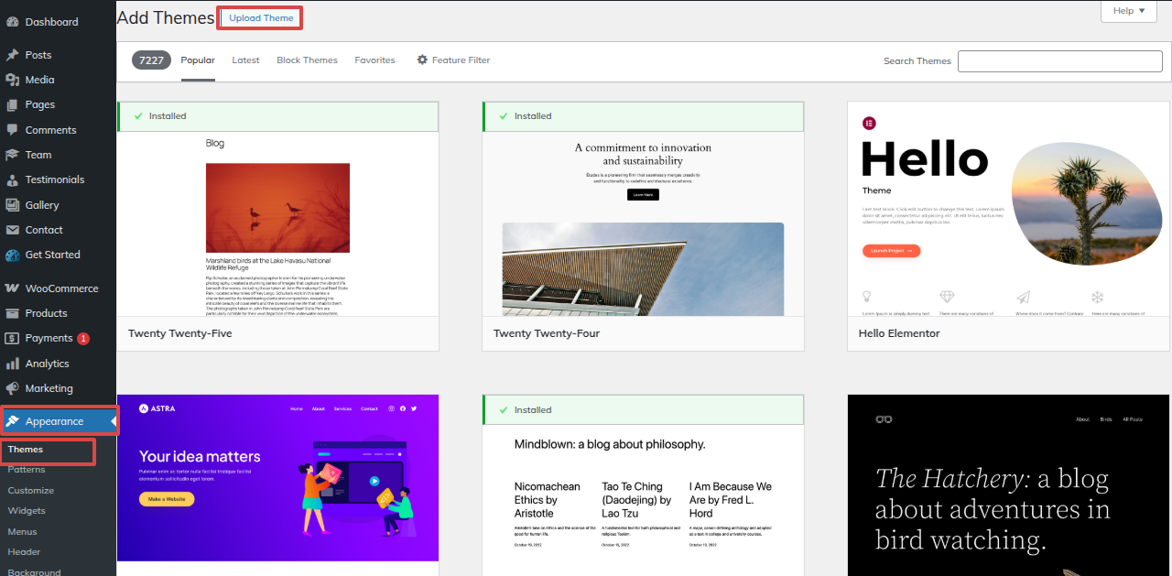Screen dimensions: 1172x576
Task: Click the Dashboard icon in sidebar
Action: [x=12, y=21]
